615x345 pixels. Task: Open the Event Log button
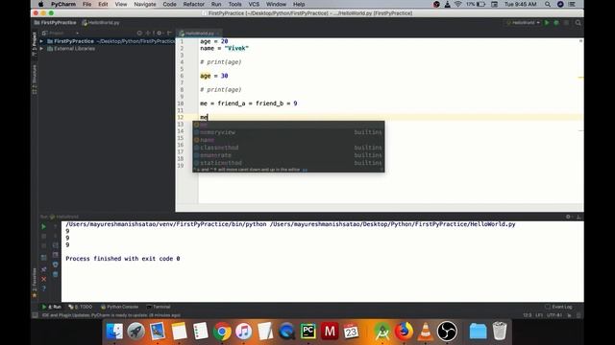(x=558, y=307)
